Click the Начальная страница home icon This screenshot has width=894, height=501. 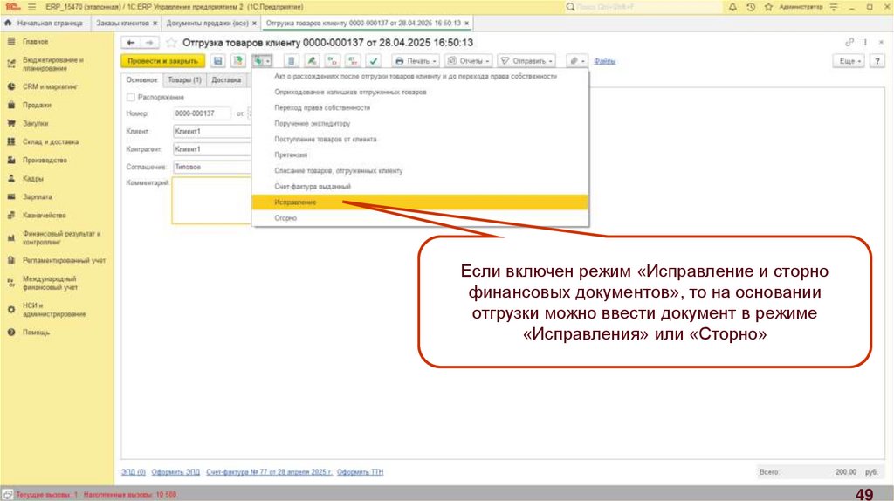(x=8, y=23)
